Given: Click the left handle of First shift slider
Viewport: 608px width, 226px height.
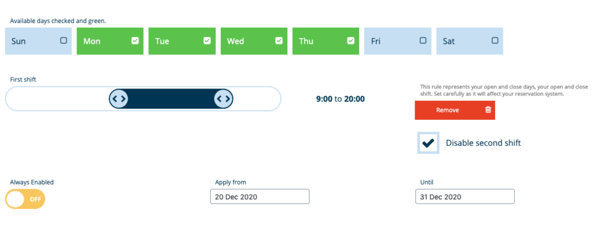Looking at the screenshot, I should pyautogui.click(x=119, y=99).
